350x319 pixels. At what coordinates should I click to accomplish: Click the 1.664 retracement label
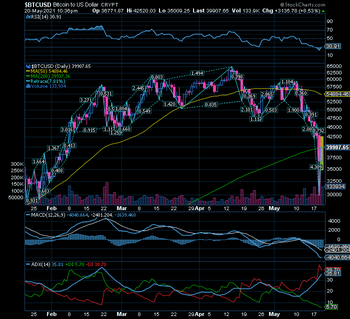point(38,162)
